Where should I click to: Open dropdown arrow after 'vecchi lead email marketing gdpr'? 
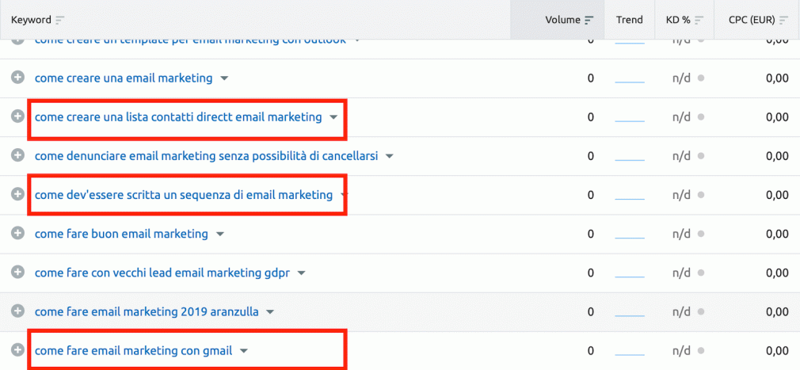302,273
